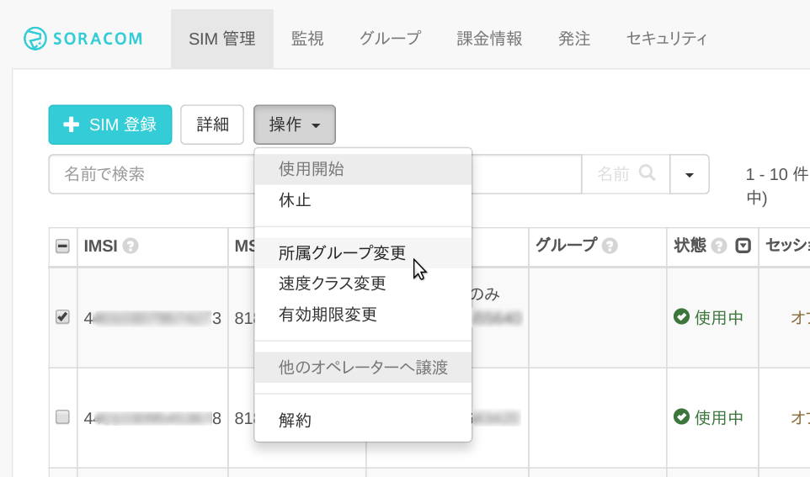The height and width of the screenshot is (477, 810).
Task: Uncheck the first SIM row checkbox
Action: pos(62,316)
